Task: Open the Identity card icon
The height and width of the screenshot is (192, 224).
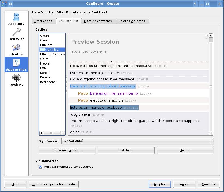Action: pyautogui.click(x=16, y=49)
